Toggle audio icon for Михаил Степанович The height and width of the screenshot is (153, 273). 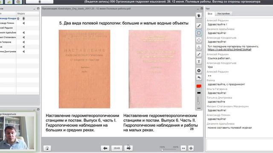tap(23, 37)
